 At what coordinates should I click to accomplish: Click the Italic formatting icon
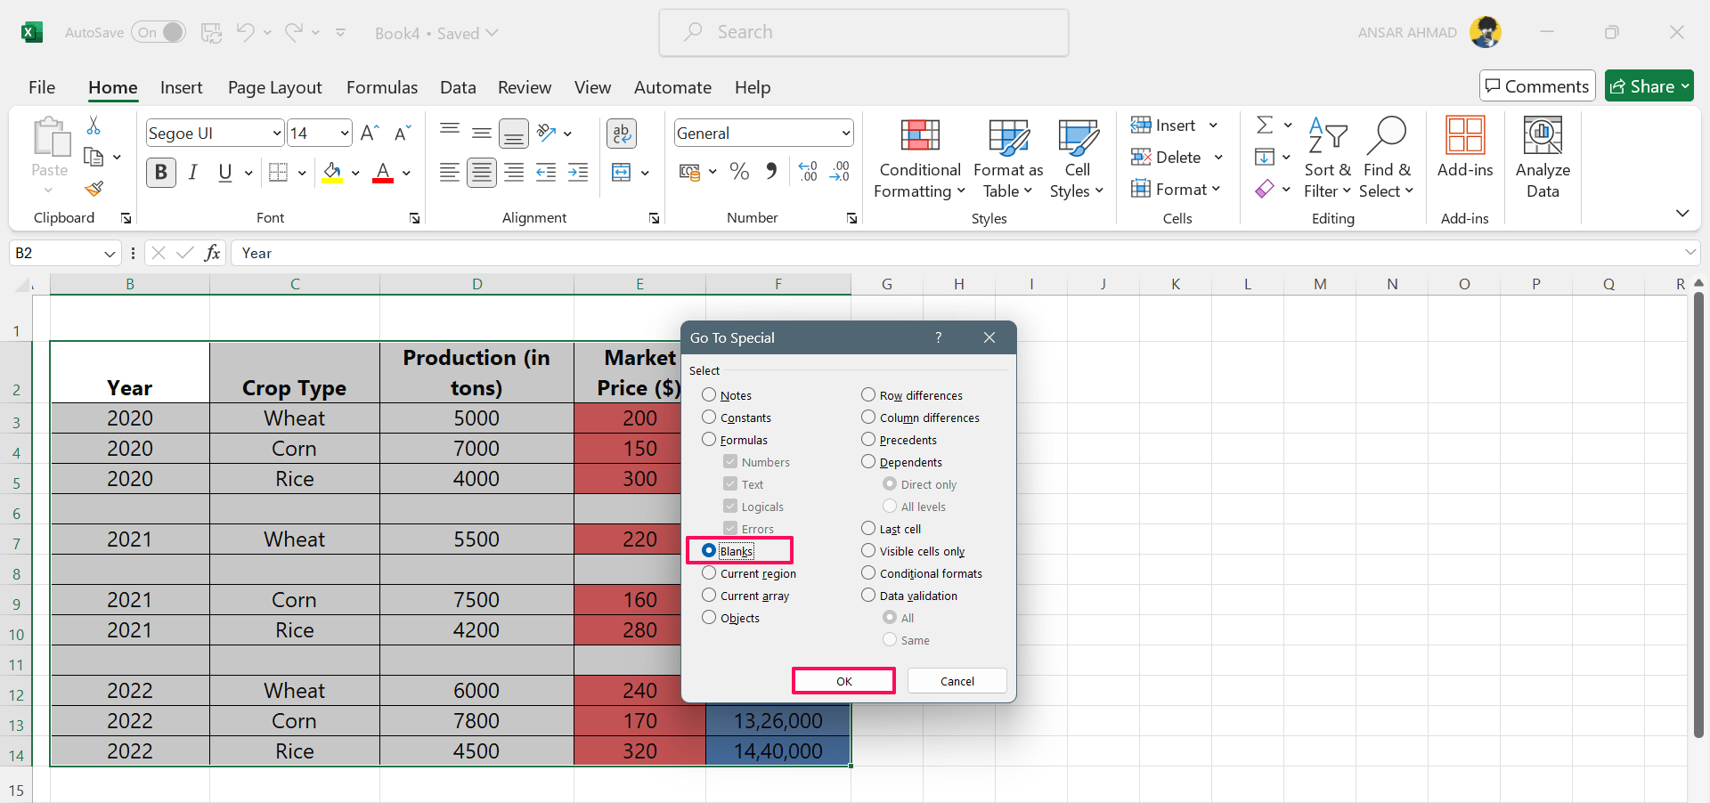point(192,172)
